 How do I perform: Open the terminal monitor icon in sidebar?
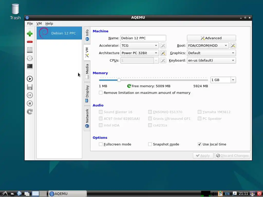pyautogui.click(x=30, y=66)
